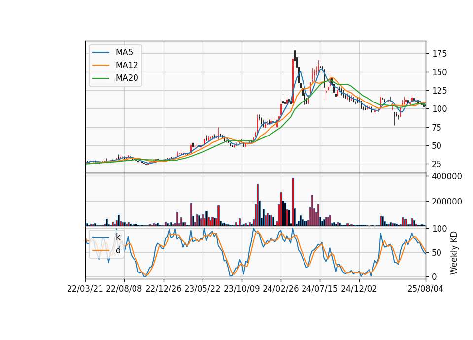The width and height of the screenshot is (473, 340).
Task: Click the green MA20 legend line sample
Action: [101, 78]
